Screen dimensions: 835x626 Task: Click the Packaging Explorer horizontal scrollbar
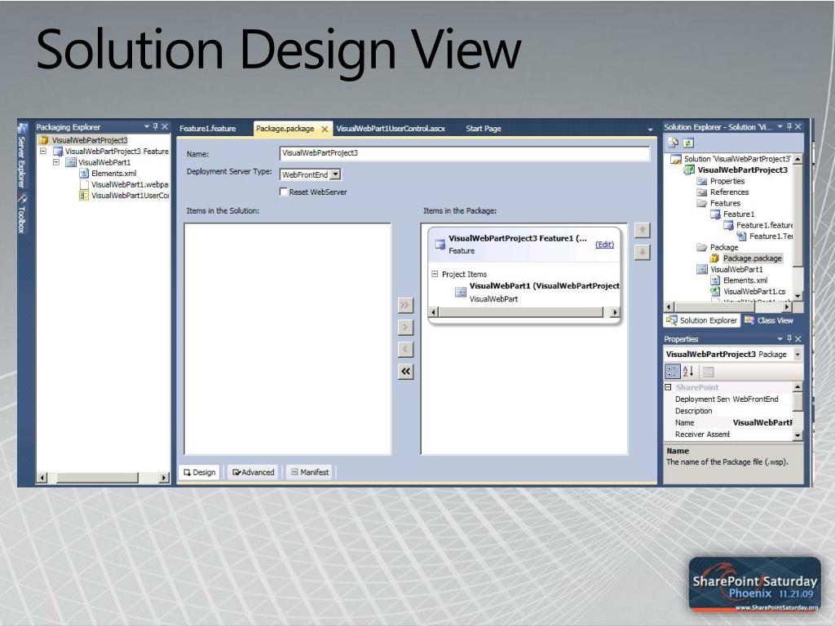[x=103, y=478]
